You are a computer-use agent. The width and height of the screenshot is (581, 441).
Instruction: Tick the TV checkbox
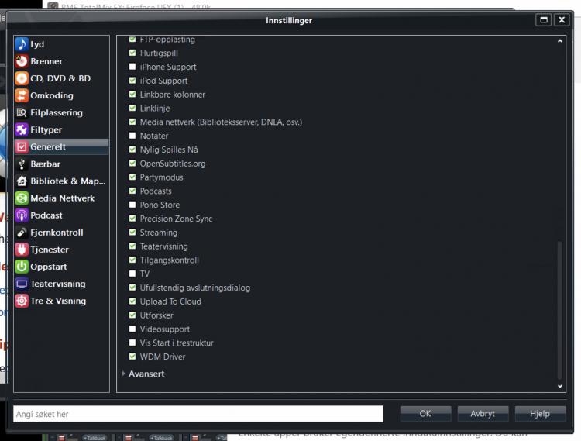click(132, 274)
